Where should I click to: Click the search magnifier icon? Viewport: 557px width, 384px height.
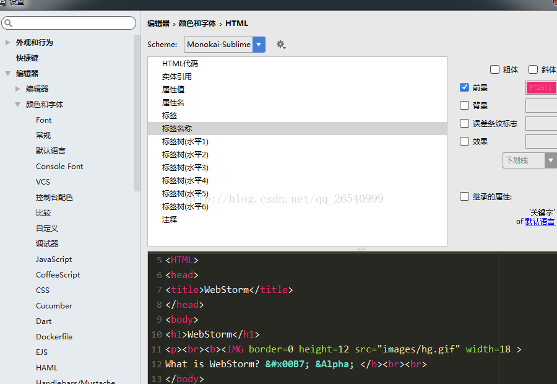click(9, 23)
